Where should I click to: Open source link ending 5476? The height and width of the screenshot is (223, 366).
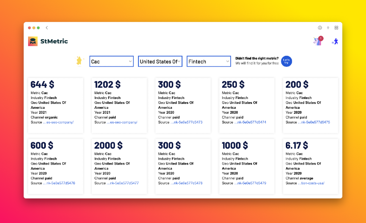[59, 183]
